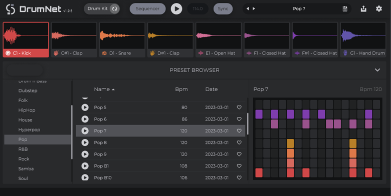Select the Pop B1 preset row

click(160, 166)
